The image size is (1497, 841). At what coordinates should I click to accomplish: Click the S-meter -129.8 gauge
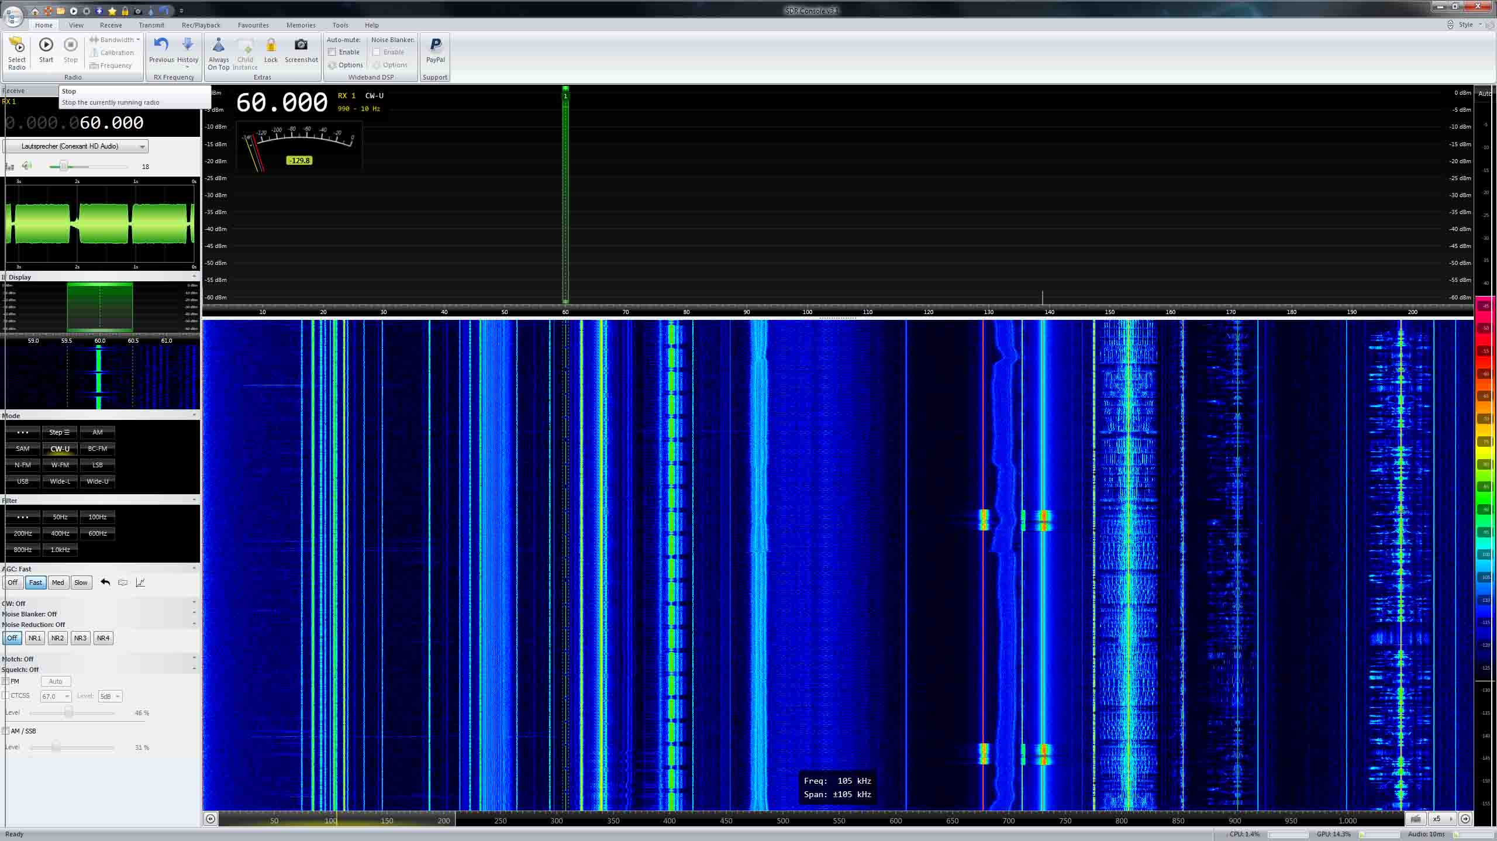click(x=299, y=146)
